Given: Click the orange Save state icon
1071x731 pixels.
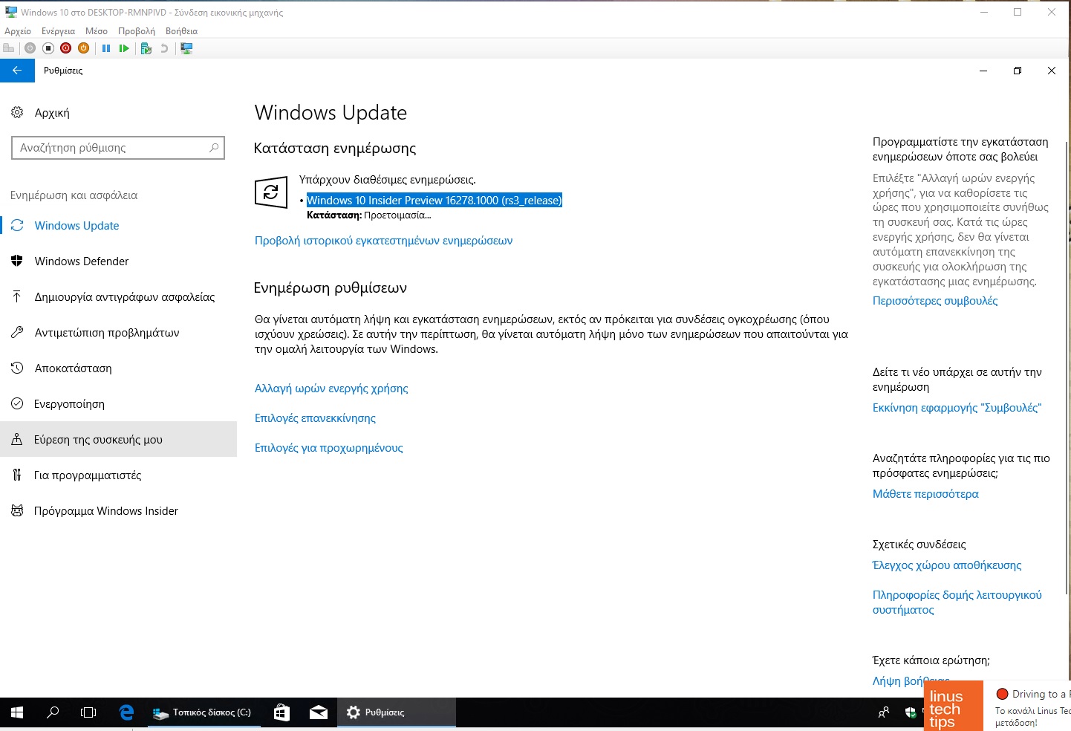Looking at the screenshot, I should pyautogui.click(x=83, y=48).
